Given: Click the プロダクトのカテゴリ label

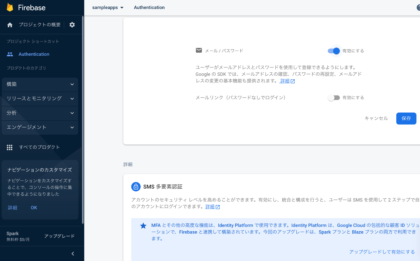Looking at the screenshot, I should click(26, 68).
